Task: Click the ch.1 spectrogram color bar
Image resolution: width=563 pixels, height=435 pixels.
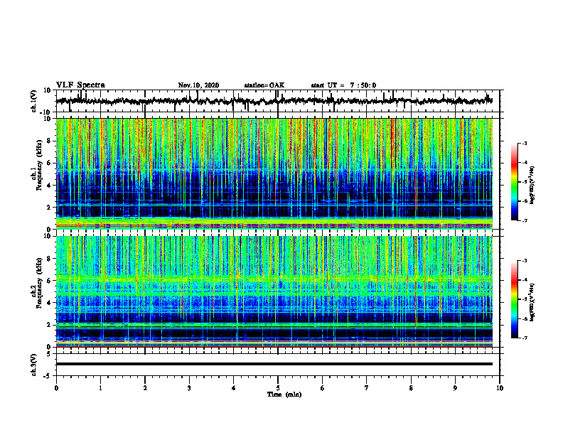Action: click(x=514, y=182)
